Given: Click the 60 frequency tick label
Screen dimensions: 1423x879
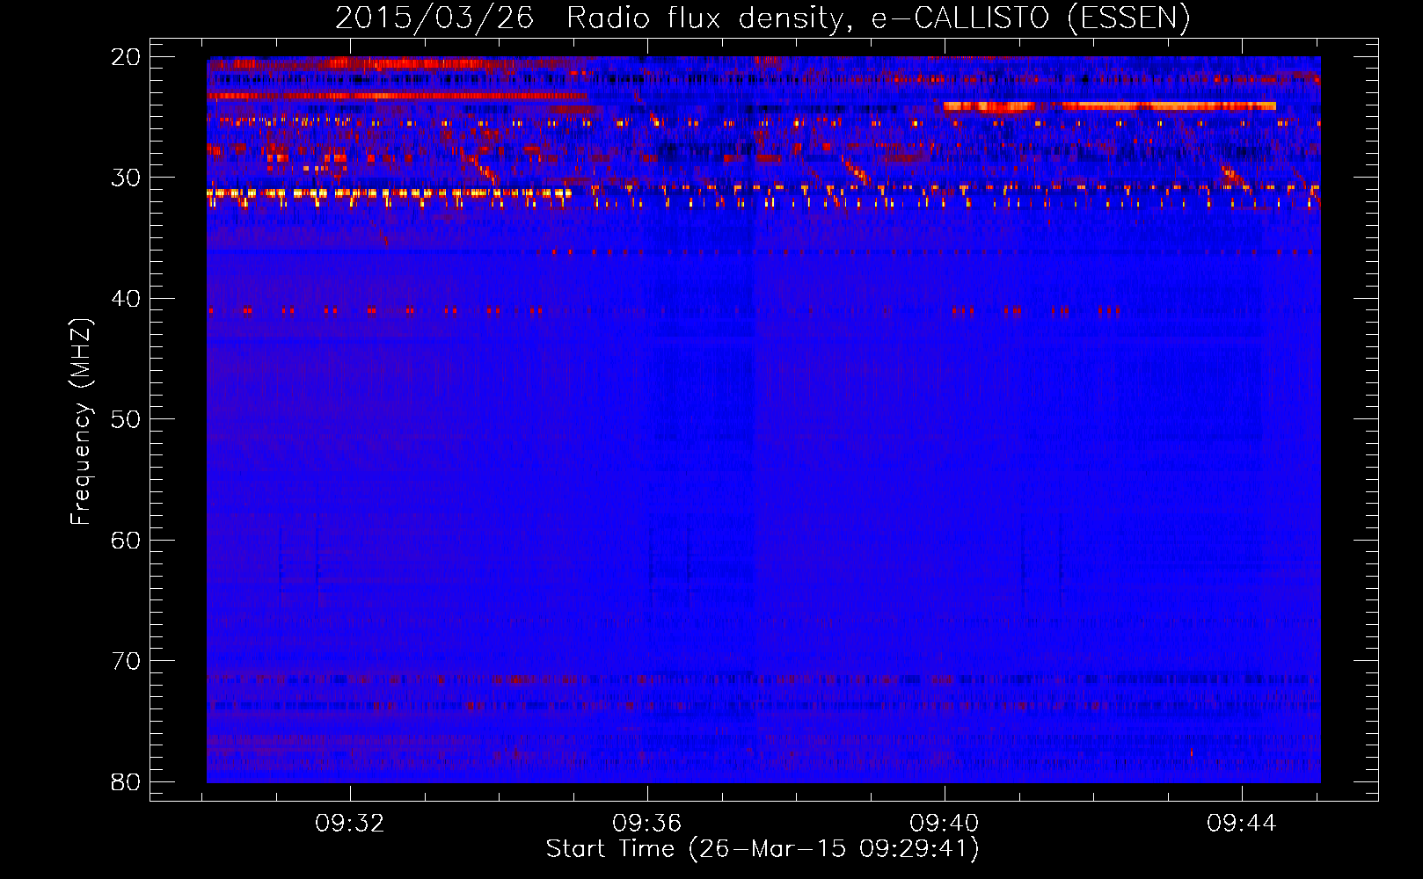Looking at the screenshot, I should pyautogui.click(x=126, y=540).
